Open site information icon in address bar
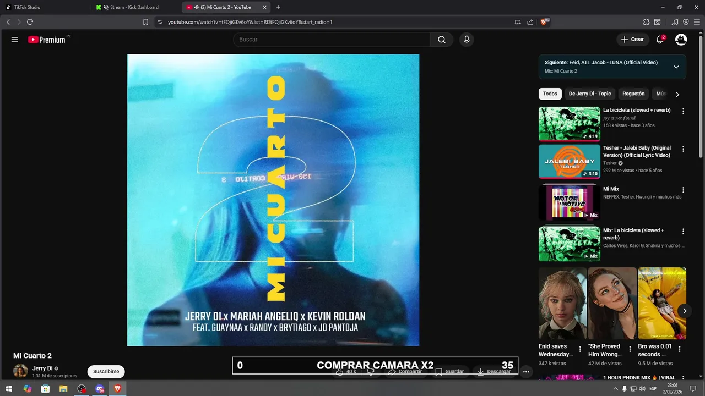The width and height of the screenshot is (705, 396). (x=160, y=22)
